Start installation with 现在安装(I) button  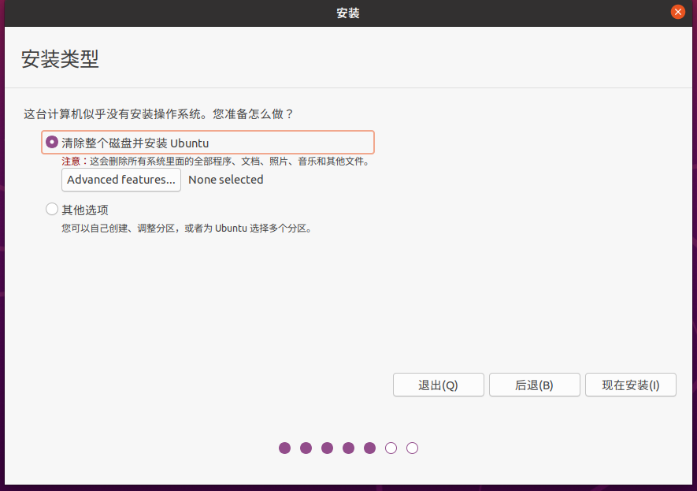[630, 385]
